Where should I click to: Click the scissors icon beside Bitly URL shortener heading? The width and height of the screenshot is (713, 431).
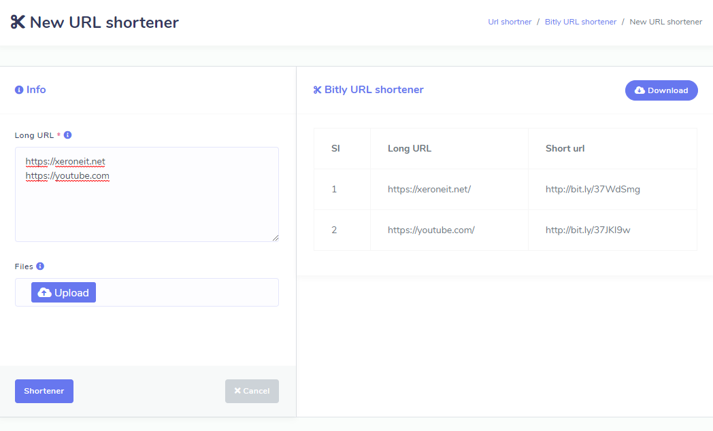coord(317,90)
